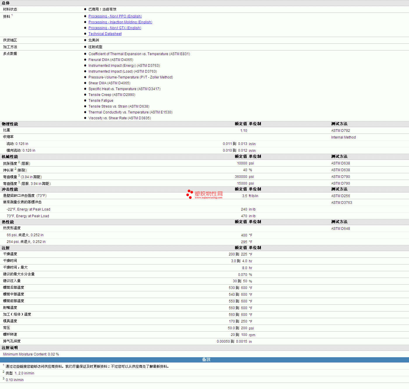
Task: Click the 备注 blue header bar
Action: pyautogui.click(x=206, y=360)
